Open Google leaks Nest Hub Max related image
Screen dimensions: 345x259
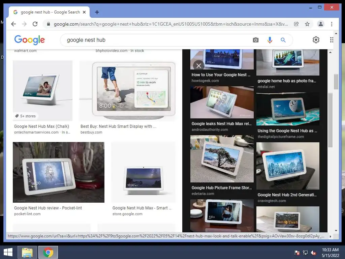222,102
